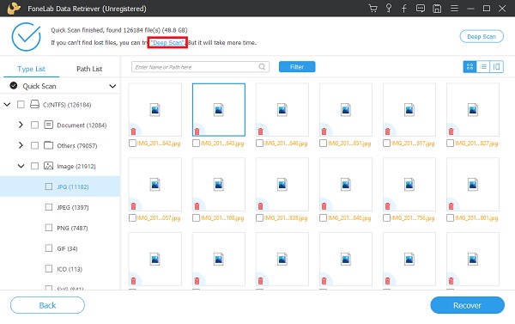Switch to list view

click(483, 67)
